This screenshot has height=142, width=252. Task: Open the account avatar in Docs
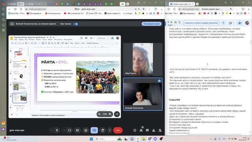[247, 23]
